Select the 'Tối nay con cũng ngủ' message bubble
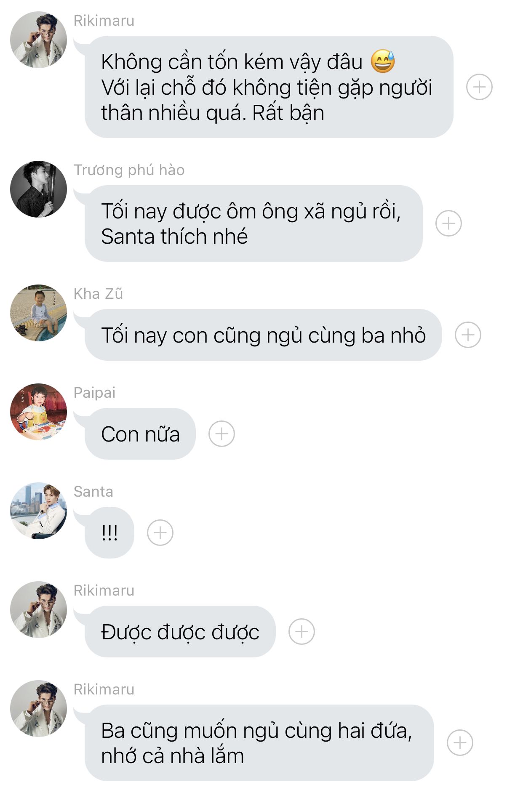This screenshot has width=523, height=798. tap(263, 335)
